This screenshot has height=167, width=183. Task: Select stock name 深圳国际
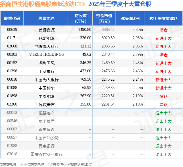46,63
